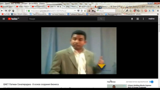Go to YouTube home via the logo

click(13, 19)
